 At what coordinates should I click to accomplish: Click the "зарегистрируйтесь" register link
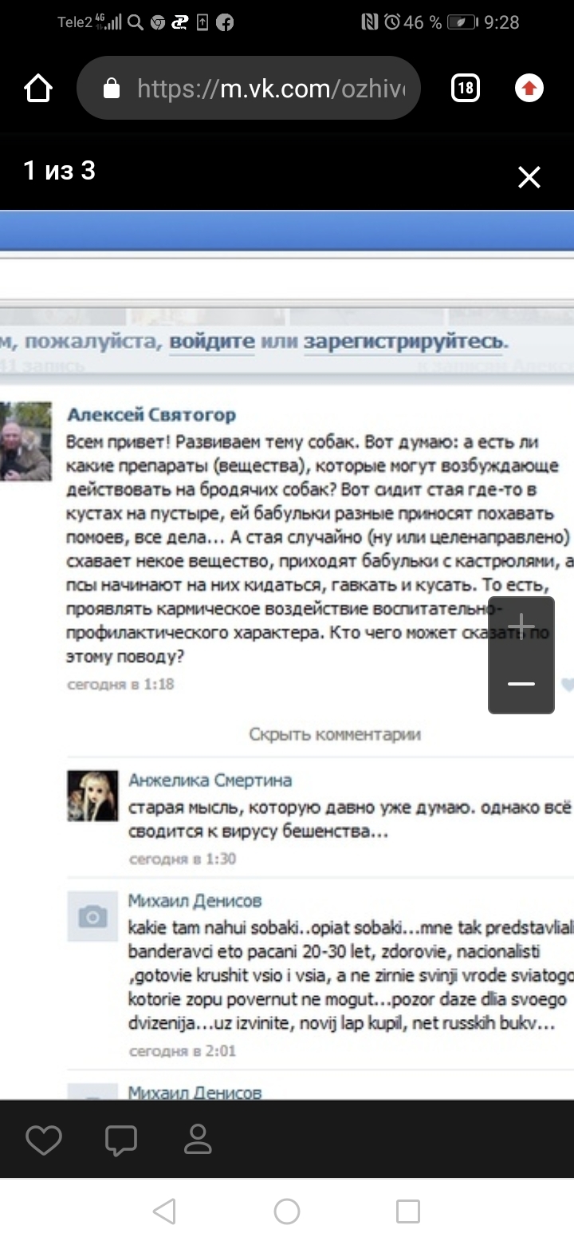coord(404,342)
